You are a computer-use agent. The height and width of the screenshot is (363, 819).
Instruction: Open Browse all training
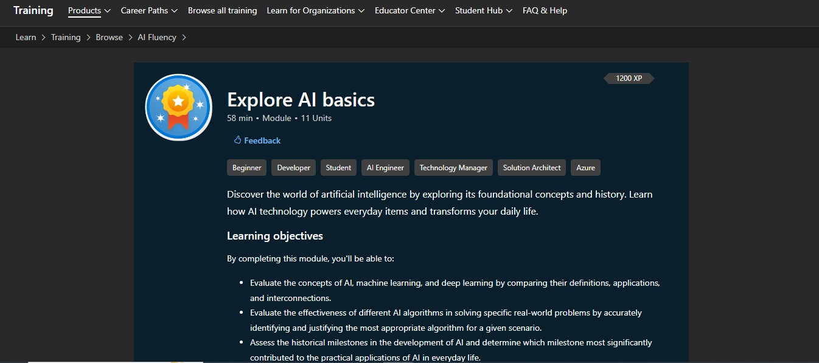click(222, 10)
